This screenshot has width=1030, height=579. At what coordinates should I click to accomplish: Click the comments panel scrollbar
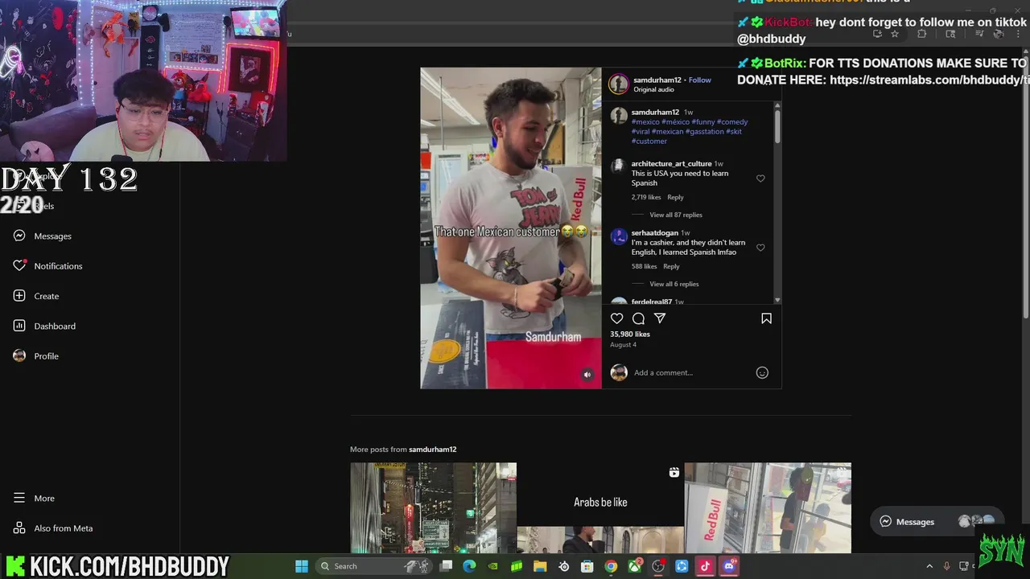[777, 127]
